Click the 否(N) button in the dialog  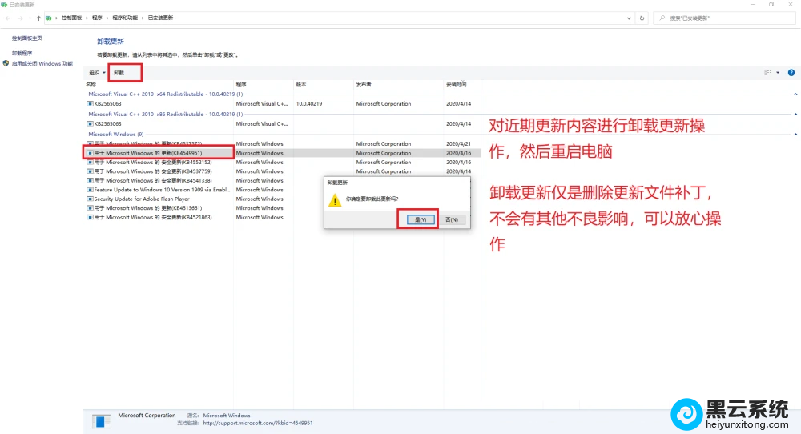click(452, 219)
